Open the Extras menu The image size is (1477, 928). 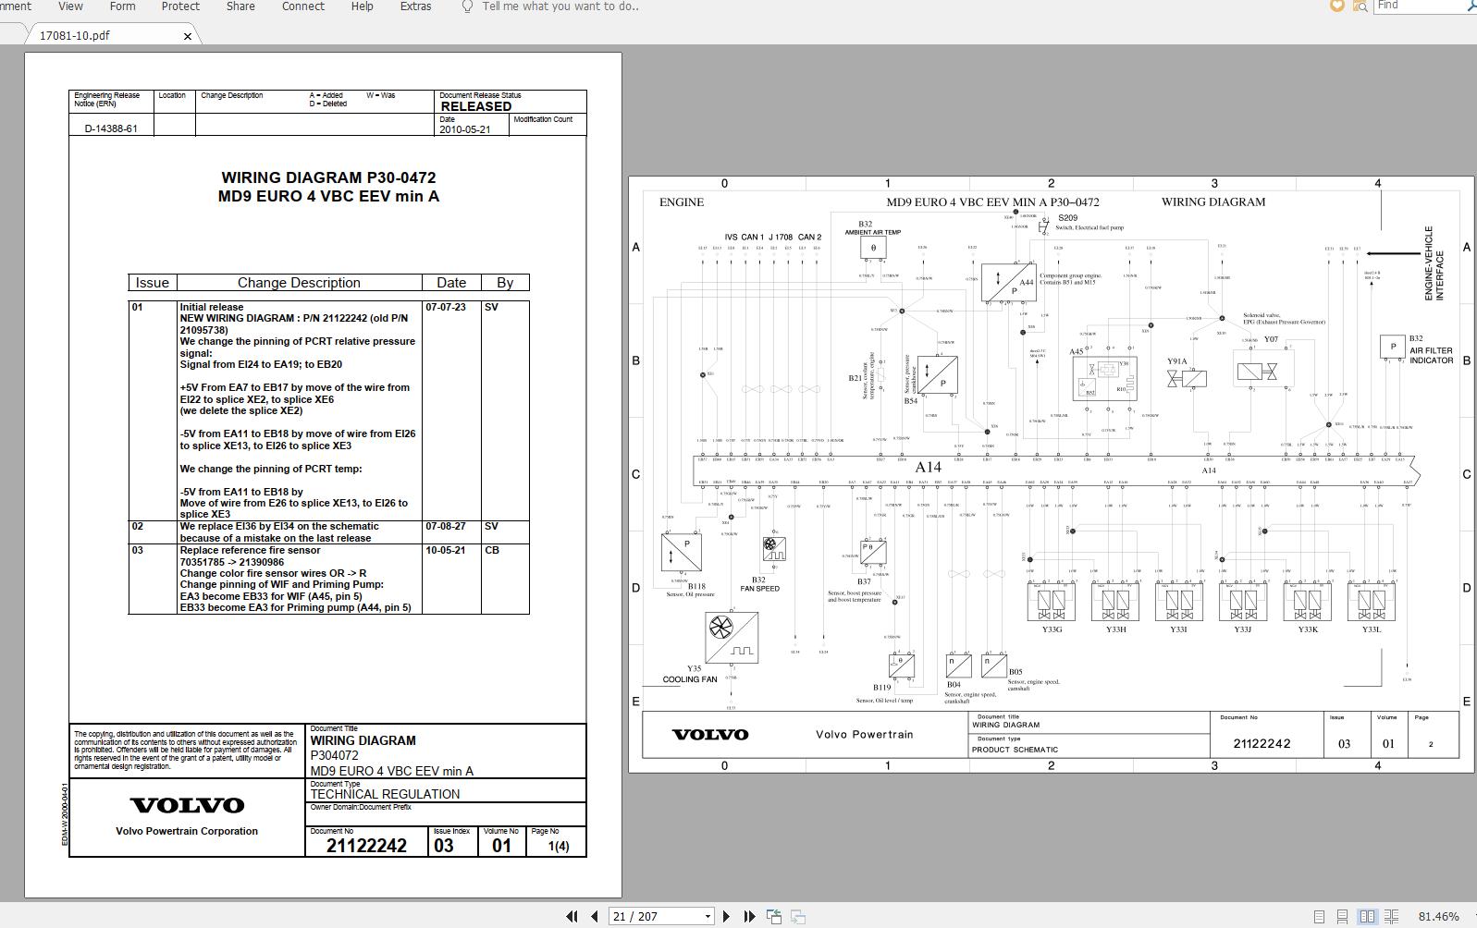(415, 6)
